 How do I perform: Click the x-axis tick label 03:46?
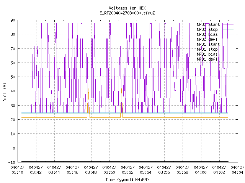72,172
